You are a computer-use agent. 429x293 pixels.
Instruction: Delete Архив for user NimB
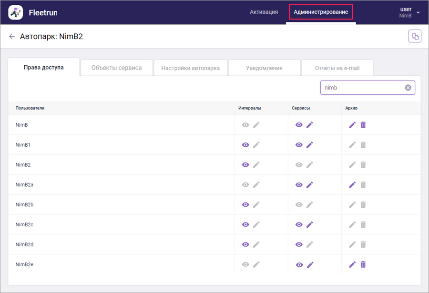point(363,125)
